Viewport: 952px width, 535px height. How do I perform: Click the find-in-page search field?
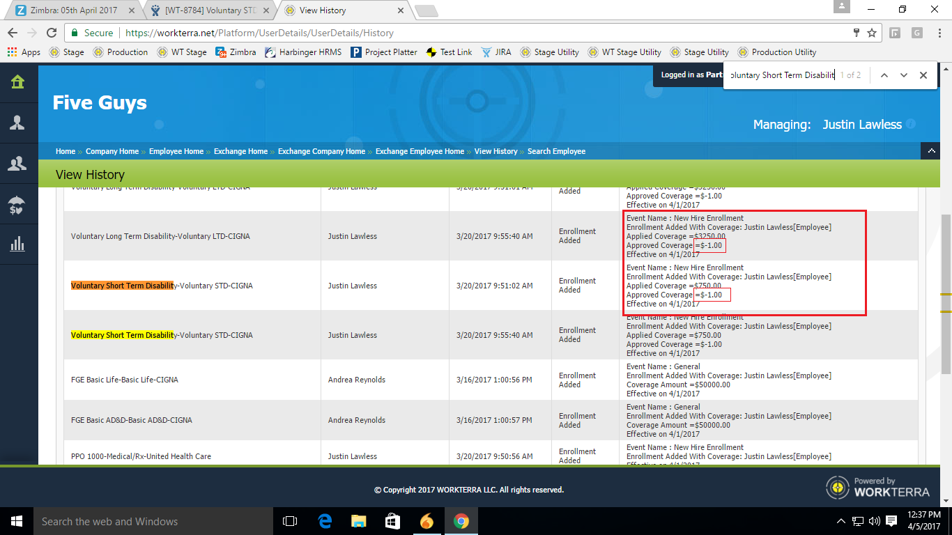[781, 75]
